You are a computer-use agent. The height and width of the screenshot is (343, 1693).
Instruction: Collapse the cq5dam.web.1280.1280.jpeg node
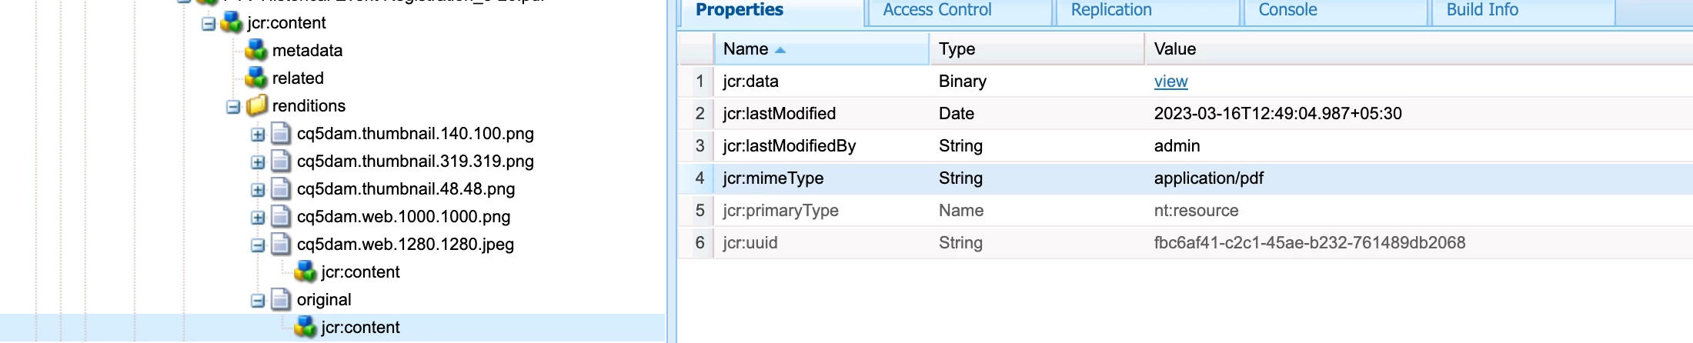click(x=258, y=245)
